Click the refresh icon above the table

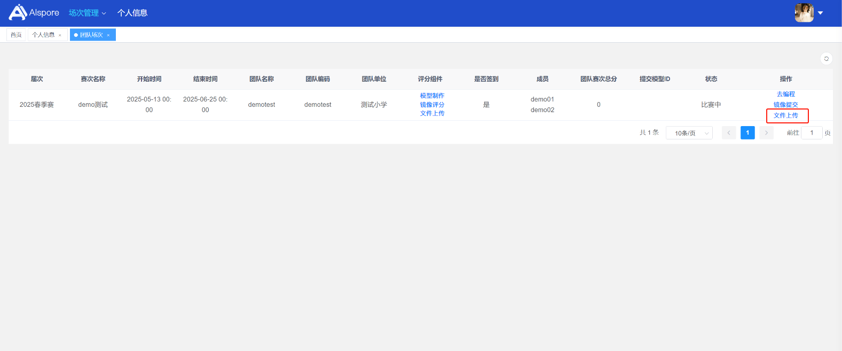826,59
